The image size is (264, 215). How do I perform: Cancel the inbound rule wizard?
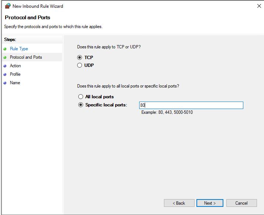241,203
